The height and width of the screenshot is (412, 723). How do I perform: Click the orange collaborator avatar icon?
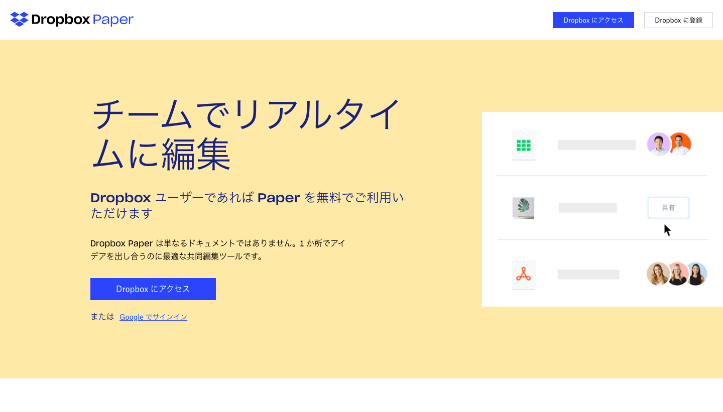tap(681, 144)
